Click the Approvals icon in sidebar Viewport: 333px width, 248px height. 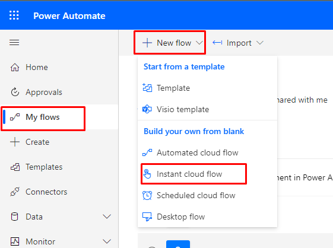click(15, 92)
